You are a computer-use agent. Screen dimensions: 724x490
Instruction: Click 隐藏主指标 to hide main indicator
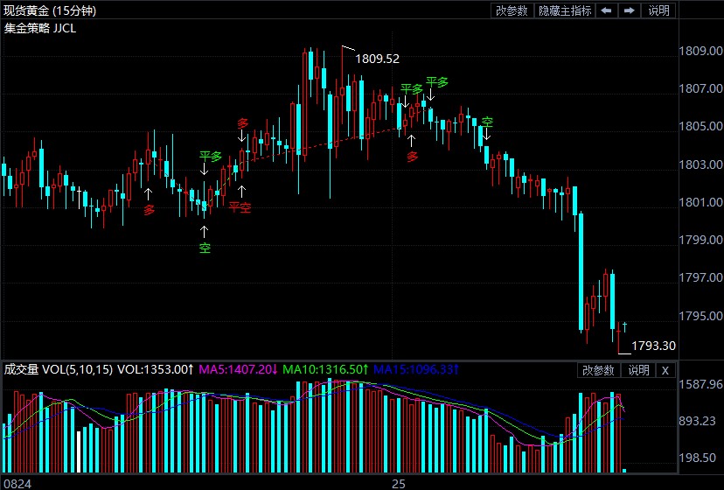tap(565, 10)
